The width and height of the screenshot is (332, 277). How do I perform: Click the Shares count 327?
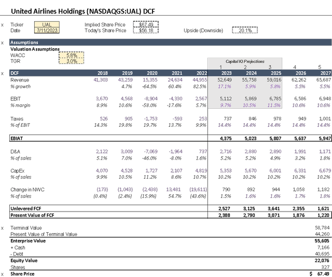tap(326, 267)
